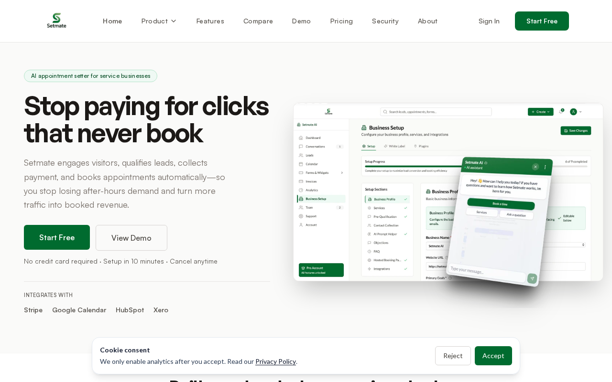Screen dimensions: 612x382
Task: Reject the cookie consent
Action: click(x=453, y=356)
